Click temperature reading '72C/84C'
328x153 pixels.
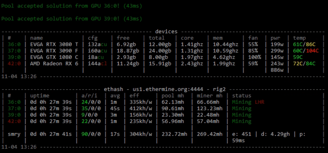304,64
